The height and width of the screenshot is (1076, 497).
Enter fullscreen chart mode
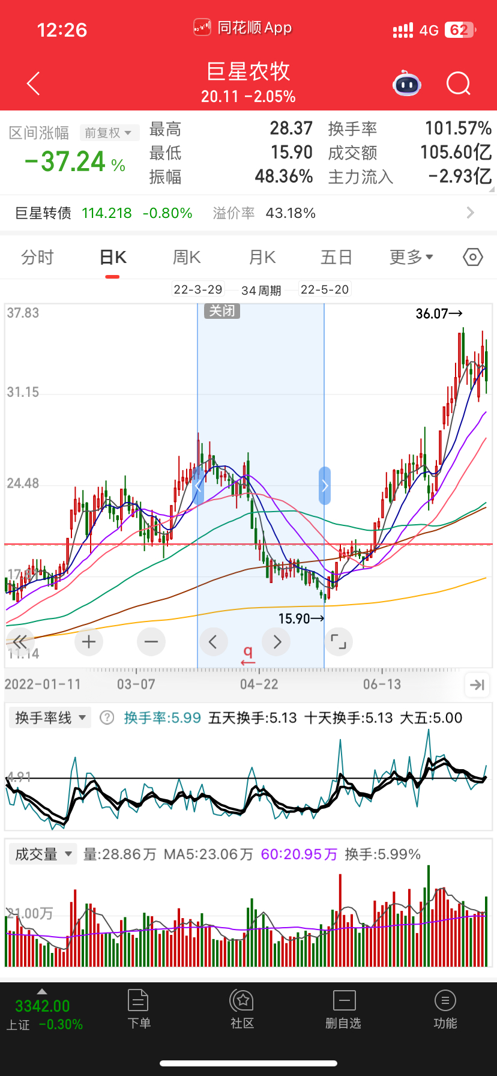pos(339,642)
